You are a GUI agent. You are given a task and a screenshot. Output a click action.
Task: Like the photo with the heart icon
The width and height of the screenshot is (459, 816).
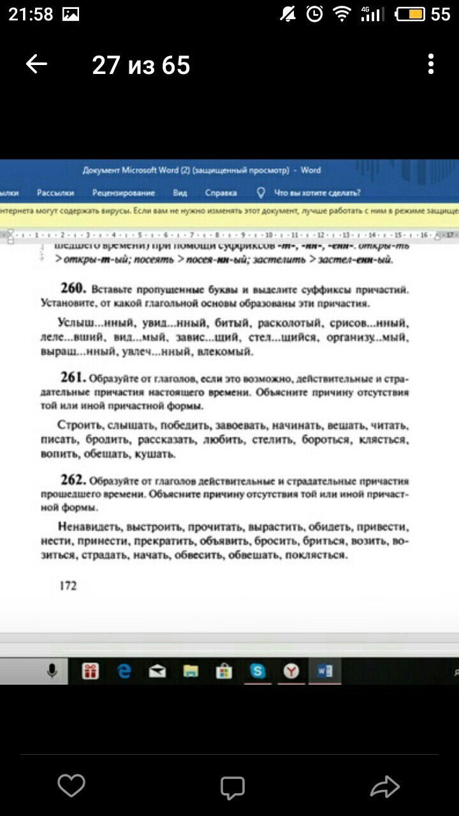71,786
